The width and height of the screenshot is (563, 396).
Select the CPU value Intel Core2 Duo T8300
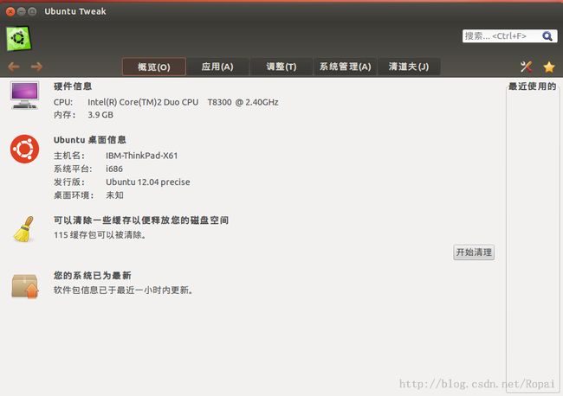[x=183, y=102]
